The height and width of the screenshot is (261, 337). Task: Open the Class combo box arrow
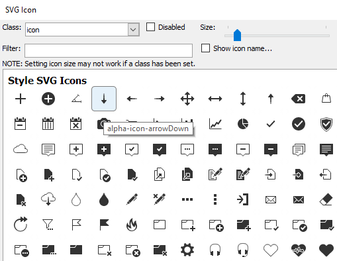point(133,29)
